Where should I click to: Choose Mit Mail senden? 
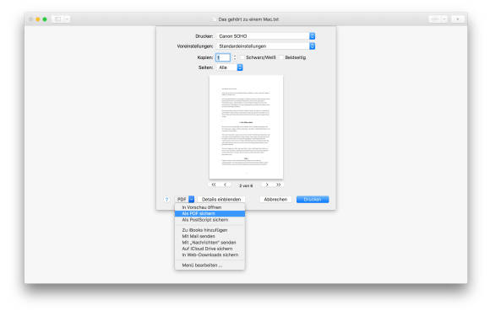tap(210, 237)
